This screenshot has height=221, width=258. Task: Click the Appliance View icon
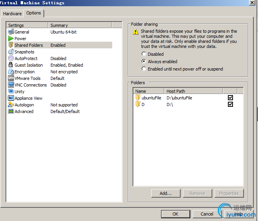click(x=11, y=98)
